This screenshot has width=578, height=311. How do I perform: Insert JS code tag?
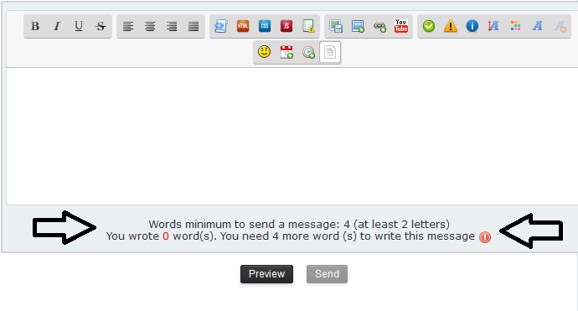point(286,26)
